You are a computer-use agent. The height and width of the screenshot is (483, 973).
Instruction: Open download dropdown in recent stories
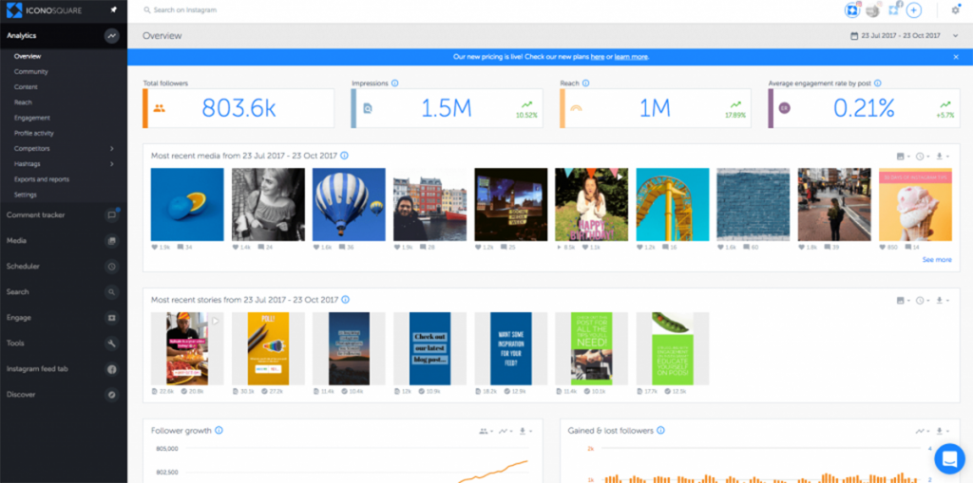click(943, 300)
